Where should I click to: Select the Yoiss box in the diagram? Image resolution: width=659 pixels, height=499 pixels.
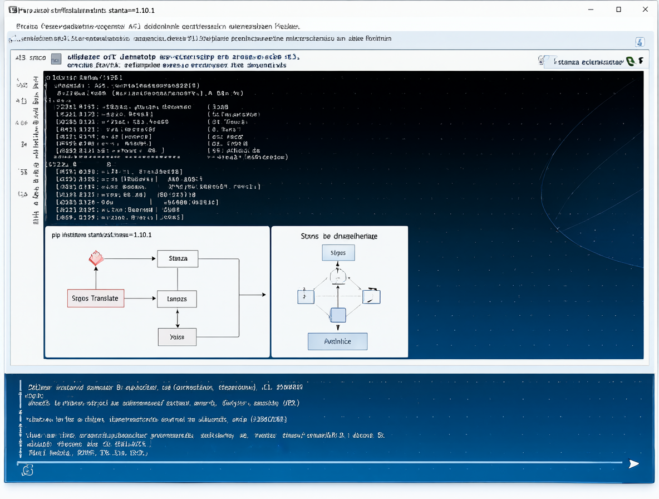pos(177,337)
